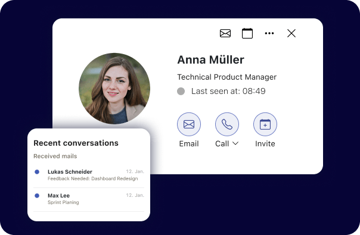The height and width of the screenshot is (235, 360).
Task: Click the Technical Product Manager title
Action: click(226, 77)
